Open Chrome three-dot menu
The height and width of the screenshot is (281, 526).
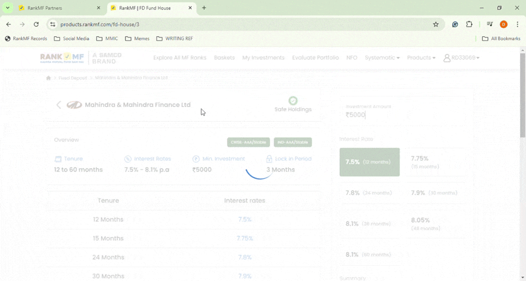517,24
